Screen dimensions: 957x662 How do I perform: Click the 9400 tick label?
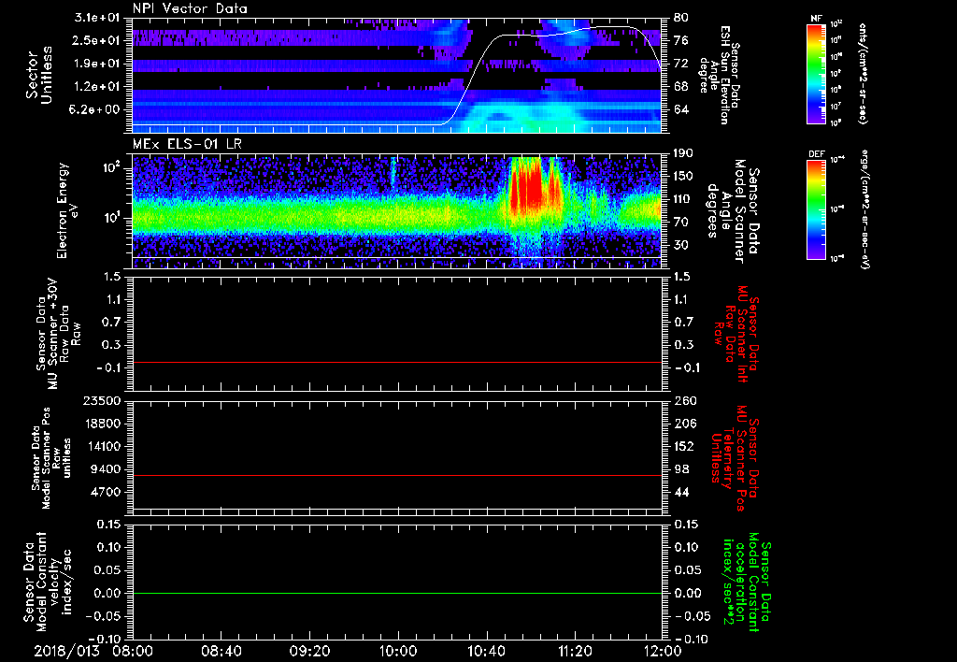coord(107,469)
